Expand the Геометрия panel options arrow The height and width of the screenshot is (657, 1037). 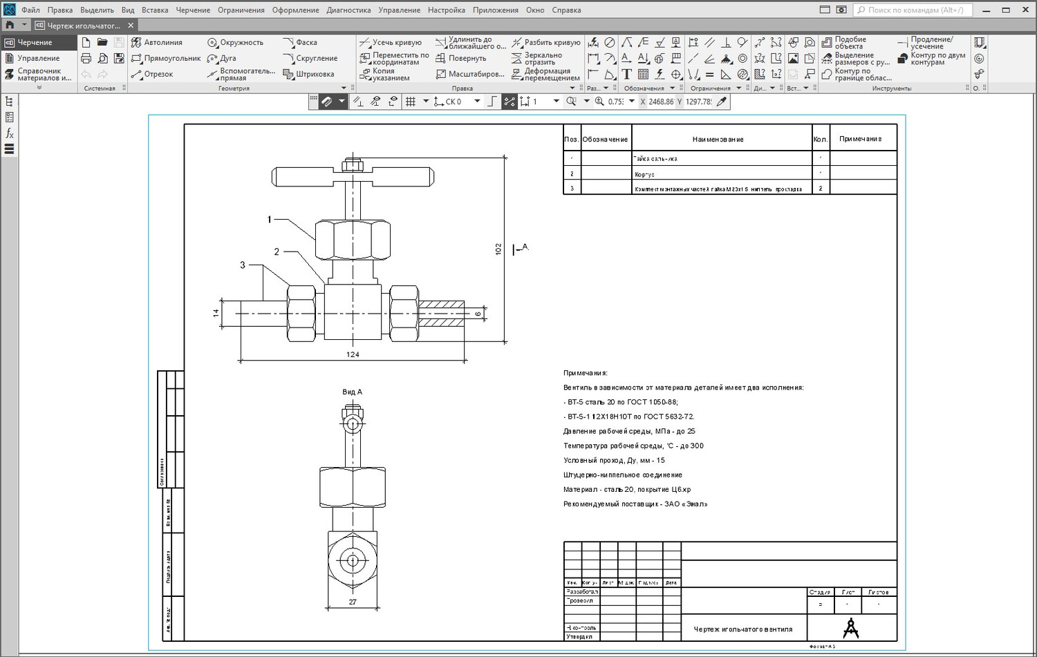344,88
